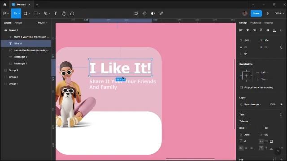Open the Bold font weight dropdown

243,128
